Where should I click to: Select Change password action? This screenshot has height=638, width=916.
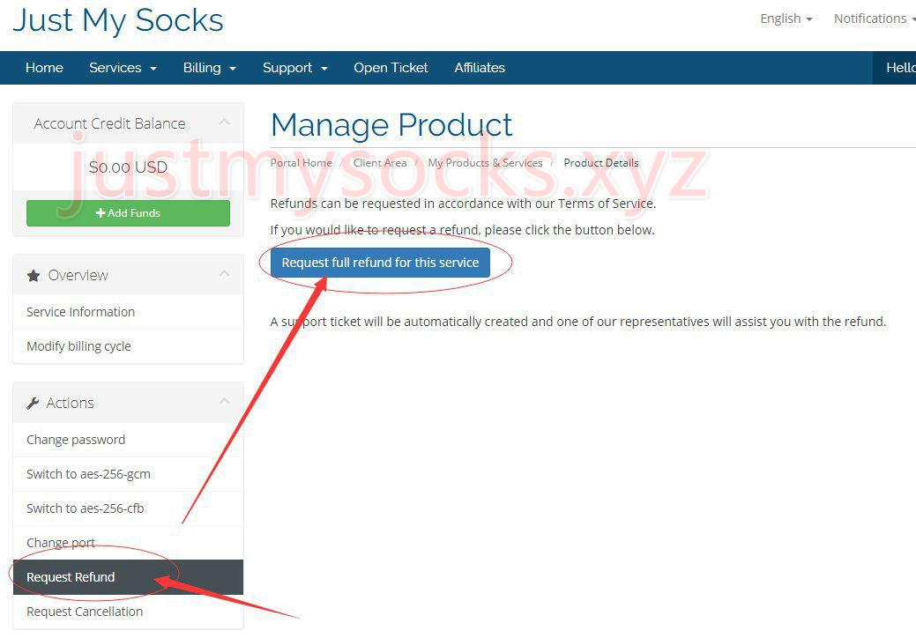click(x=128, y=440)
